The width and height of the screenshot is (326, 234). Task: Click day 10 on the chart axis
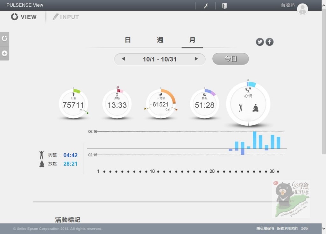(x=152, y=171)
